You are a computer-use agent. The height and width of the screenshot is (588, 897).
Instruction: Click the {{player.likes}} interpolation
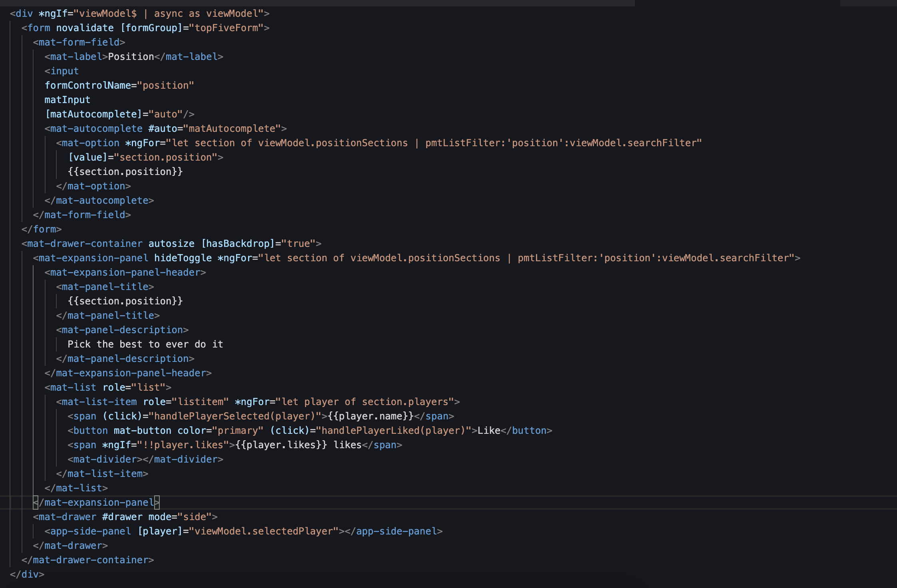[x=281, y=445]
